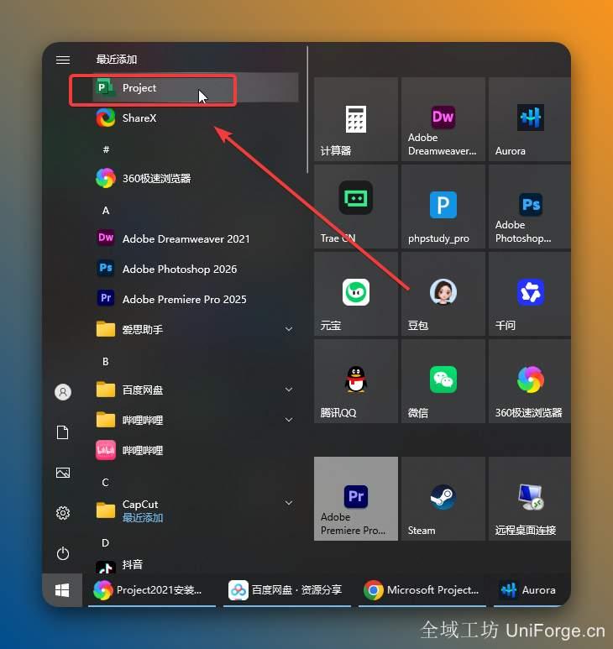Launch ShareX from the app list
Viewport: 613px width, 649px height.
196,118
